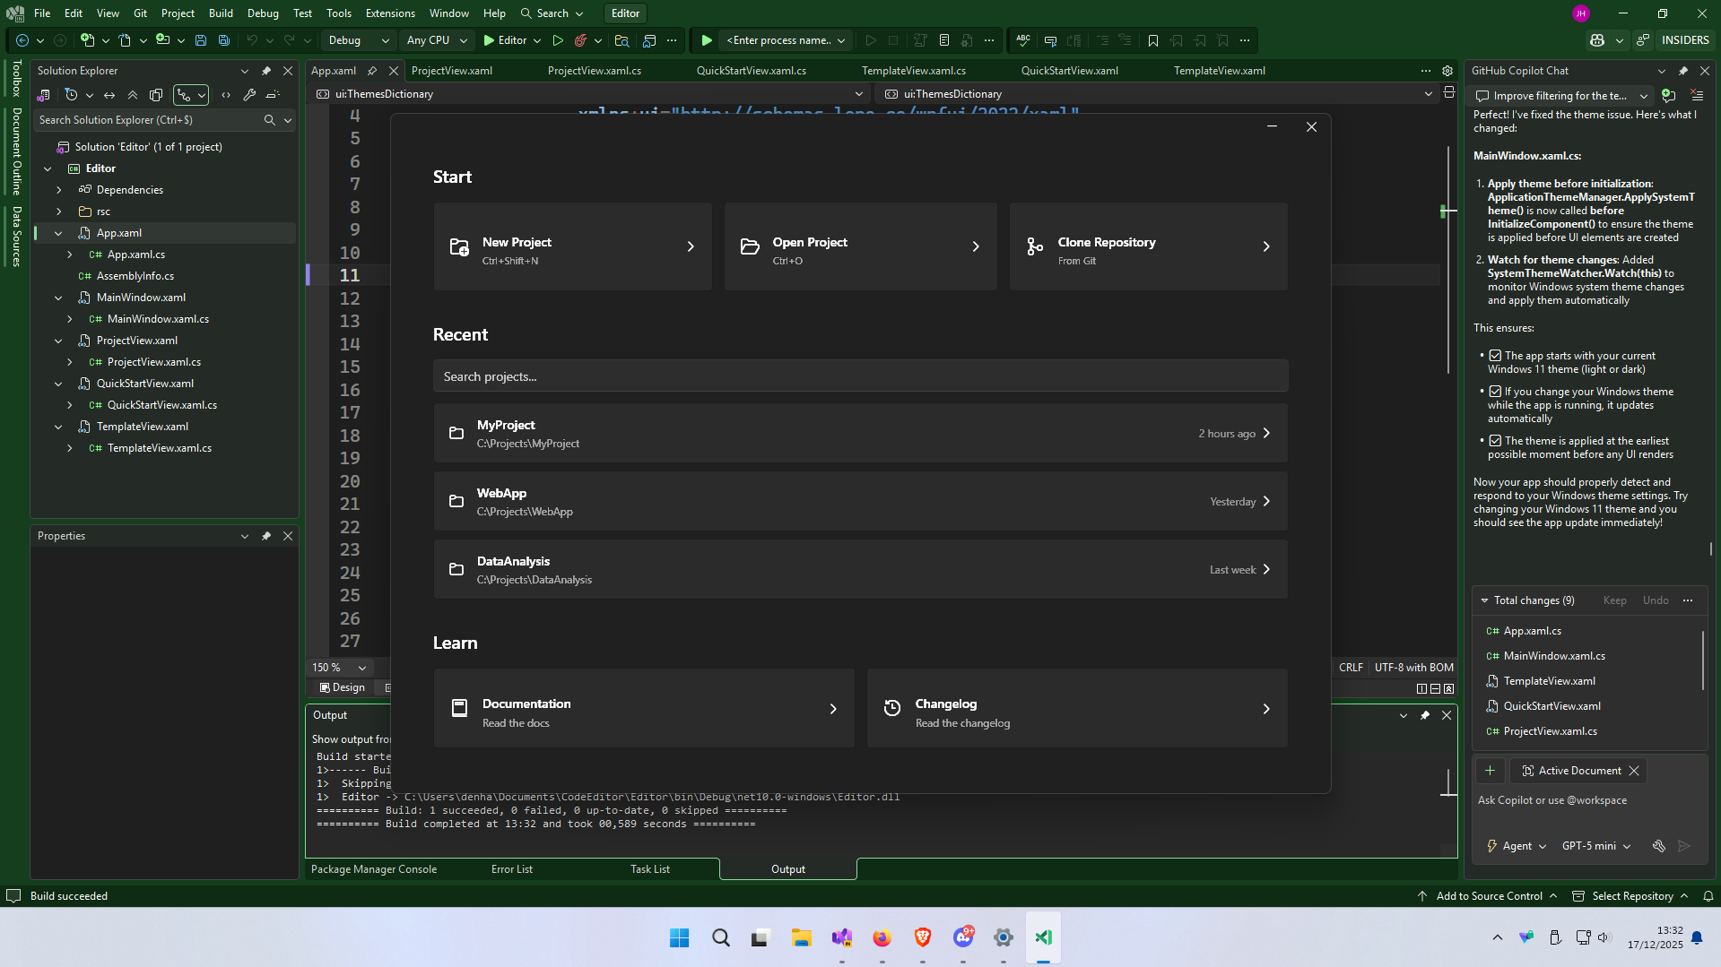Click the GitHub Copilot badge icon

(1597, 40)
